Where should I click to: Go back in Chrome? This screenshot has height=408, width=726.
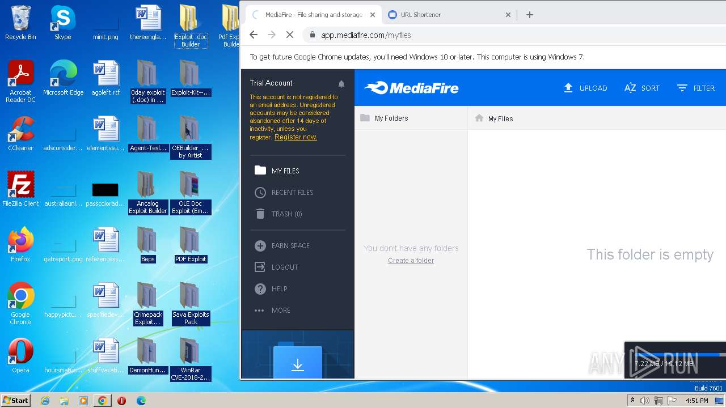[254, 35]
